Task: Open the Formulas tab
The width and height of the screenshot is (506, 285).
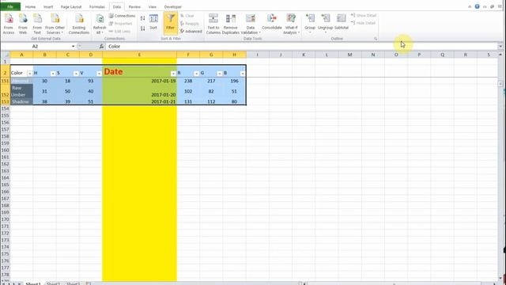Action: pyautogui.click(x=96, y=7)
